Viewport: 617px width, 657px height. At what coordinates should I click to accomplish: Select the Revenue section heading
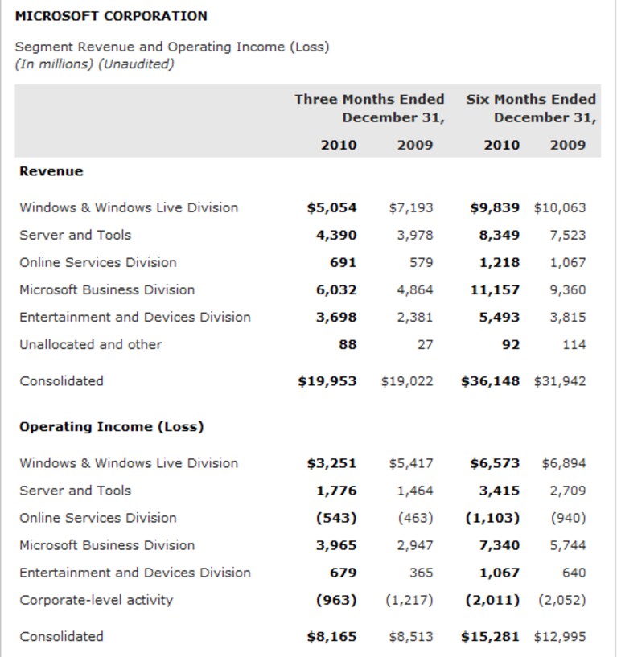51,171
